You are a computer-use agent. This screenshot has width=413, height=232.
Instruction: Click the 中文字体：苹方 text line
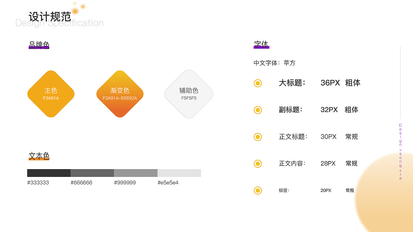274,63
